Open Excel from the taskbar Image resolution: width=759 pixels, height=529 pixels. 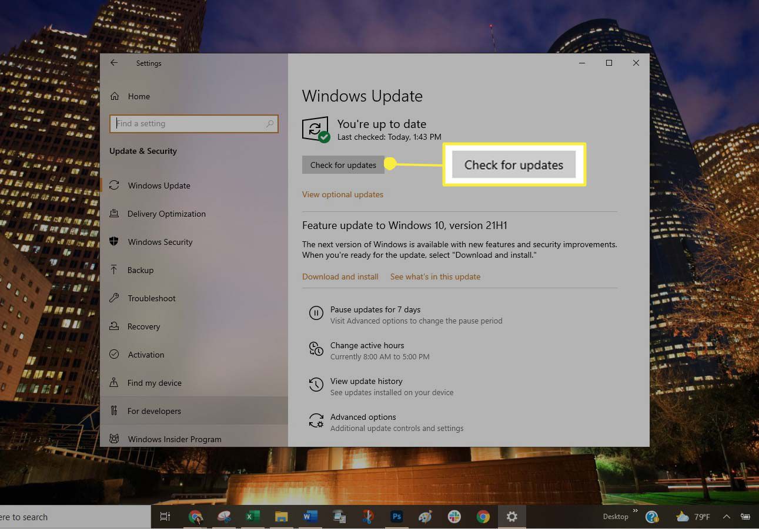click(x=252, y=517)
